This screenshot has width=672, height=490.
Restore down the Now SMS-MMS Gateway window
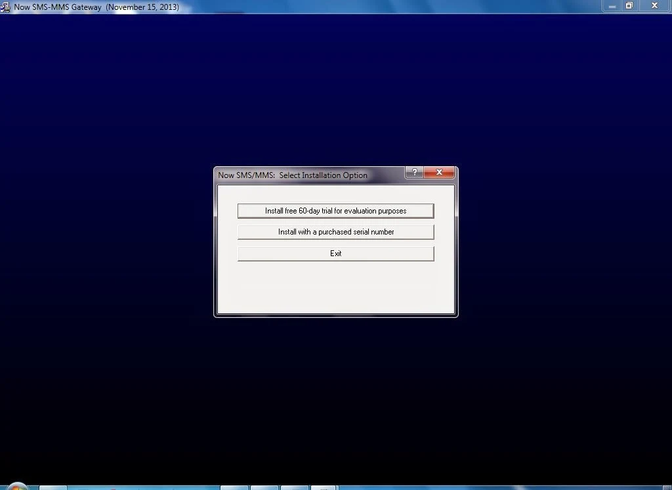629,6
